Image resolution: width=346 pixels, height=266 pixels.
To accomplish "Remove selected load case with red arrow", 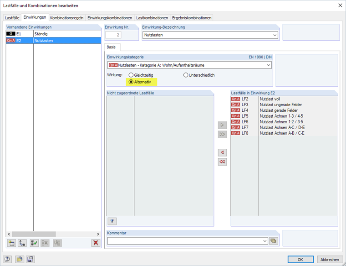I will point(222,152).
